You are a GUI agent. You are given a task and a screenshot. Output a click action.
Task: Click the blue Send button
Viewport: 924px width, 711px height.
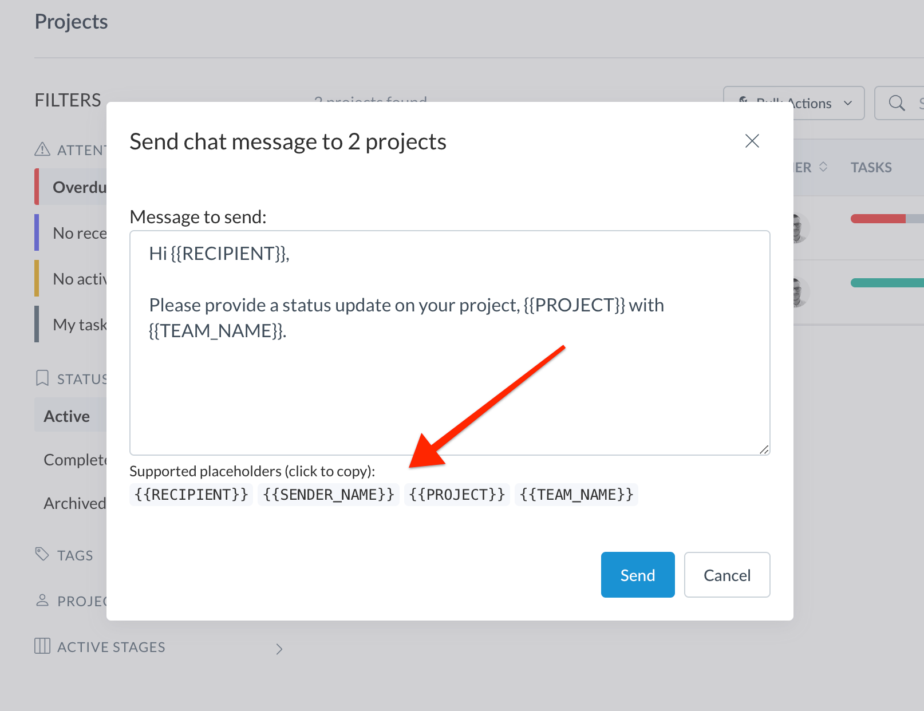tap(637, 575)
